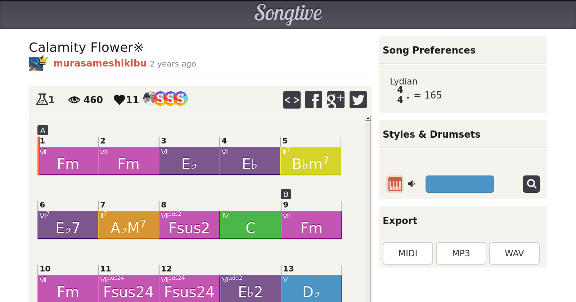Export the song as WAV
This screenshot has height=302, width=576.
pos(514,253)
